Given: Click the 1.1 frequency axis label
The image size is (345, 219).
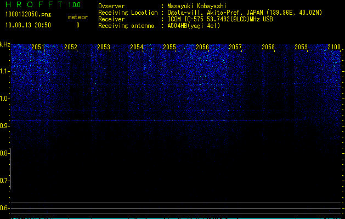Looking at the screenshot, I should coord(4,71).
